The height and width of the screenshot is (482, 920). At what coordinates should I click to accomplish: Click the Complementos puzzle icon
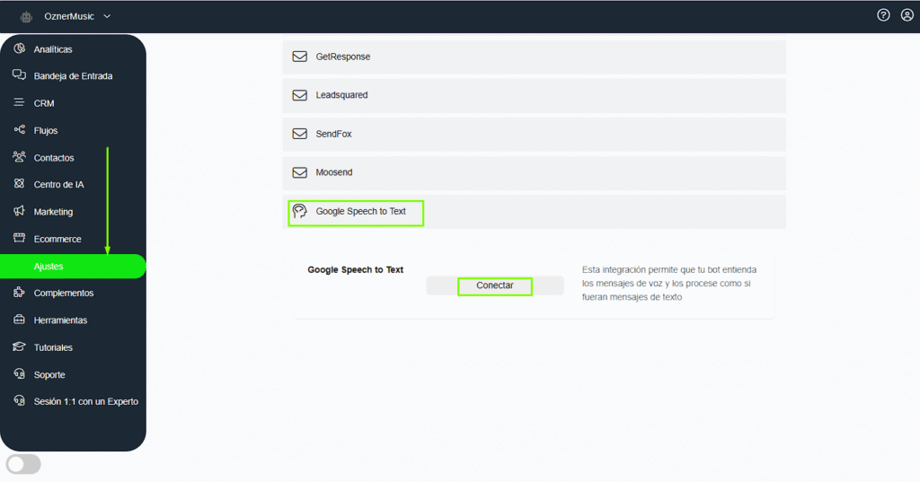pos(20,292)
